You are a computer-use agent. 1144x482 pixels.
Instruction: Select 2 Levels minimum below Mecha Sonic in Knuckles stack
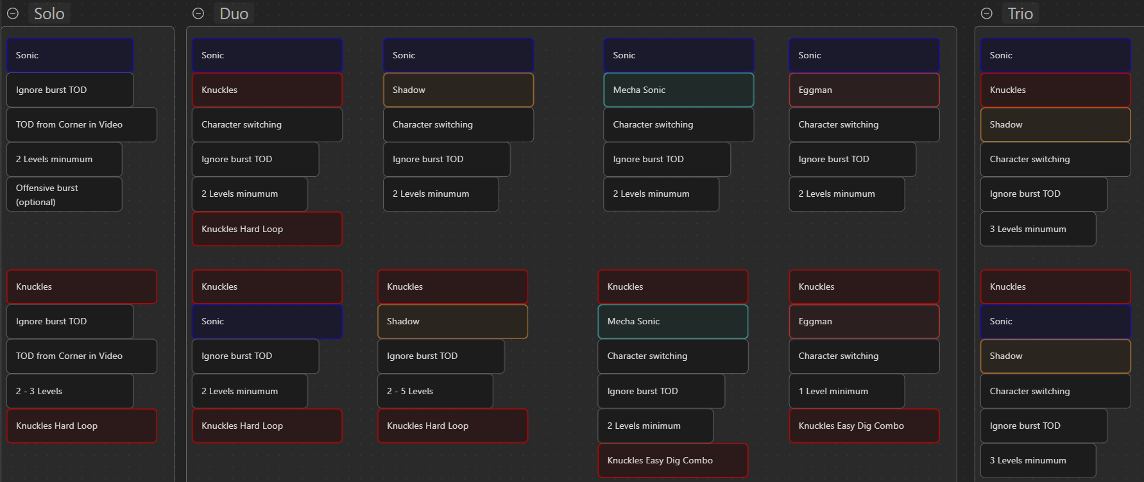coord(656,426)
